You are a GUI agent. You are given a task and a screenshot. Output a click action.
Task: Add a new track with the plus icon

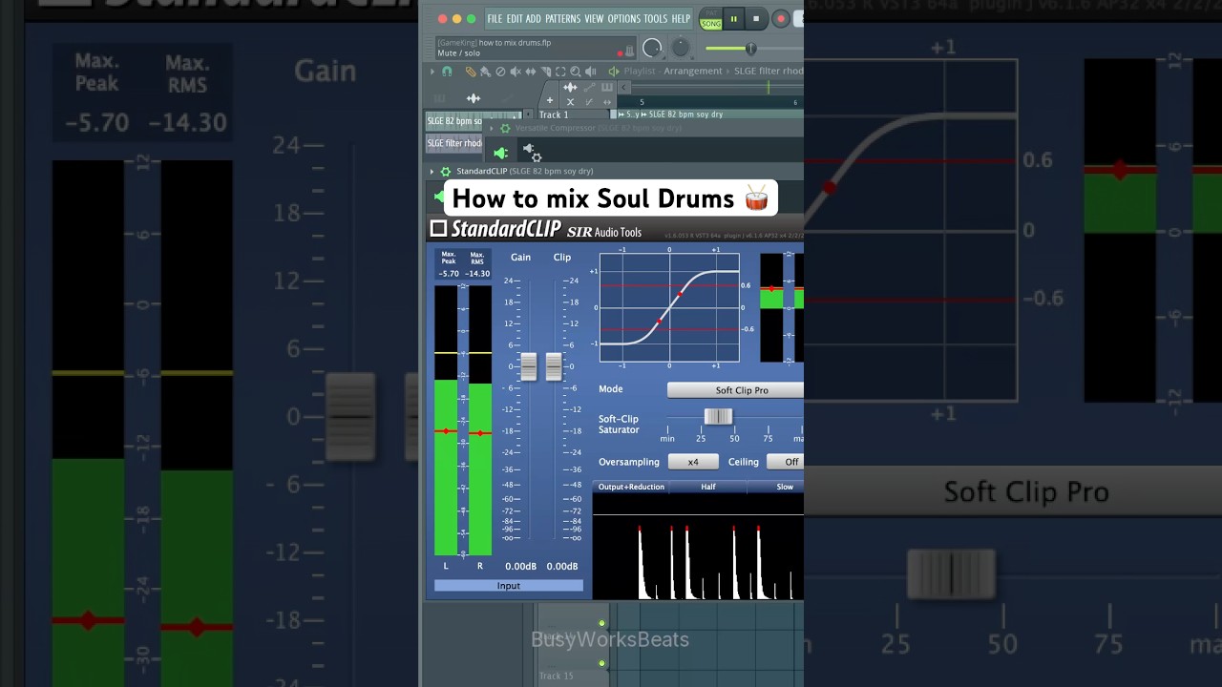pyautogui.click(x=550, y=101)
